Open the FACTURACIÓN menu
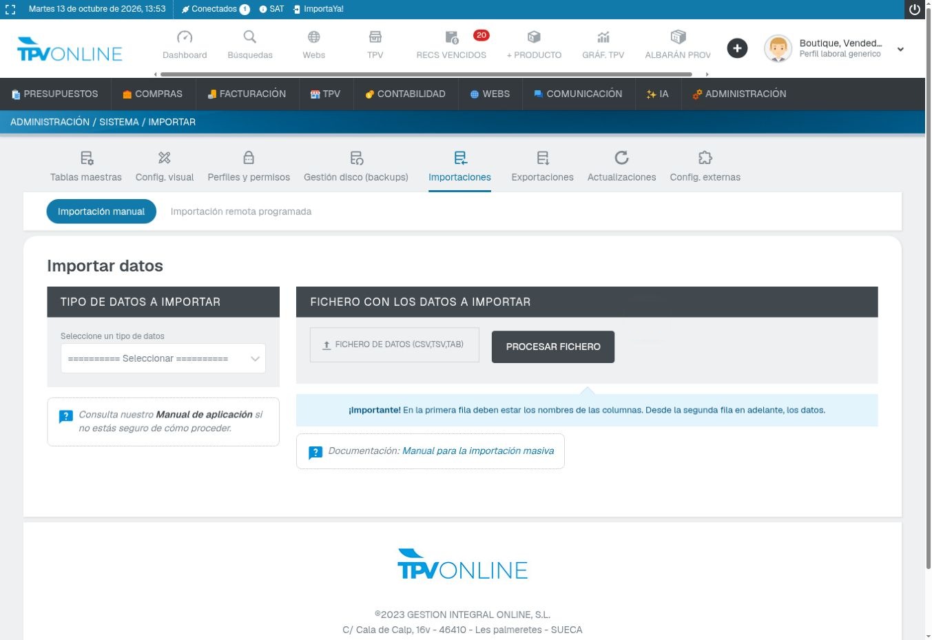Image resolution: width=932 pixels, height=640 pixels. [x=247, y=94]
